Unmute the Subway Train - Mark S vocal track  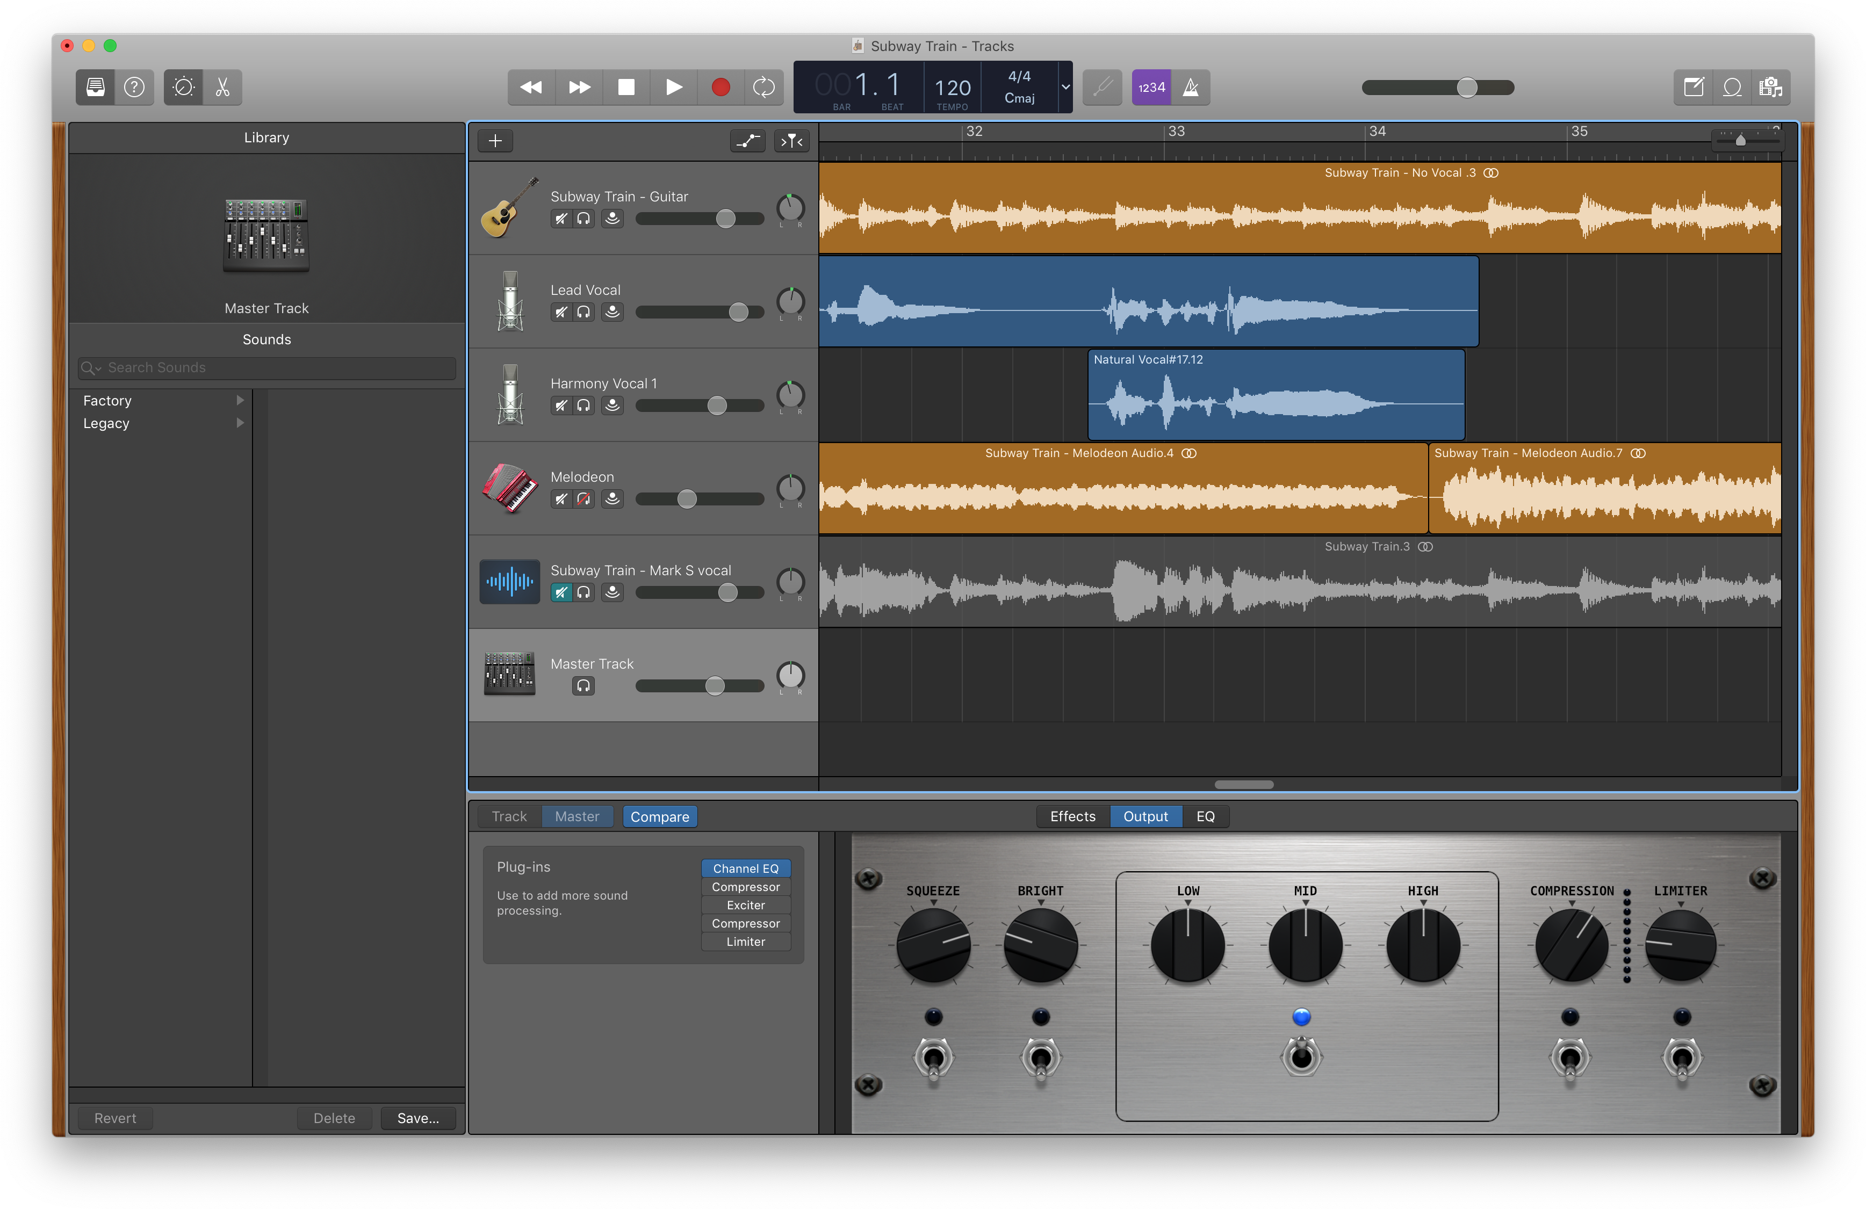pos(560,592)
